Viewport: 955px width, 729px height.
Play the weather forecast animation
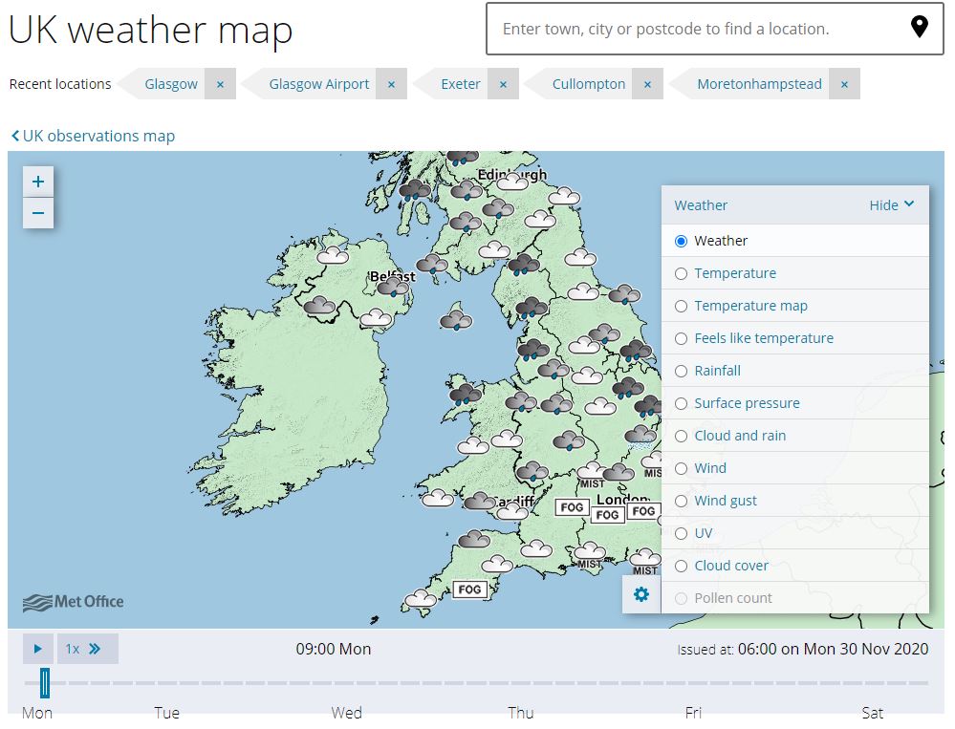38,649
